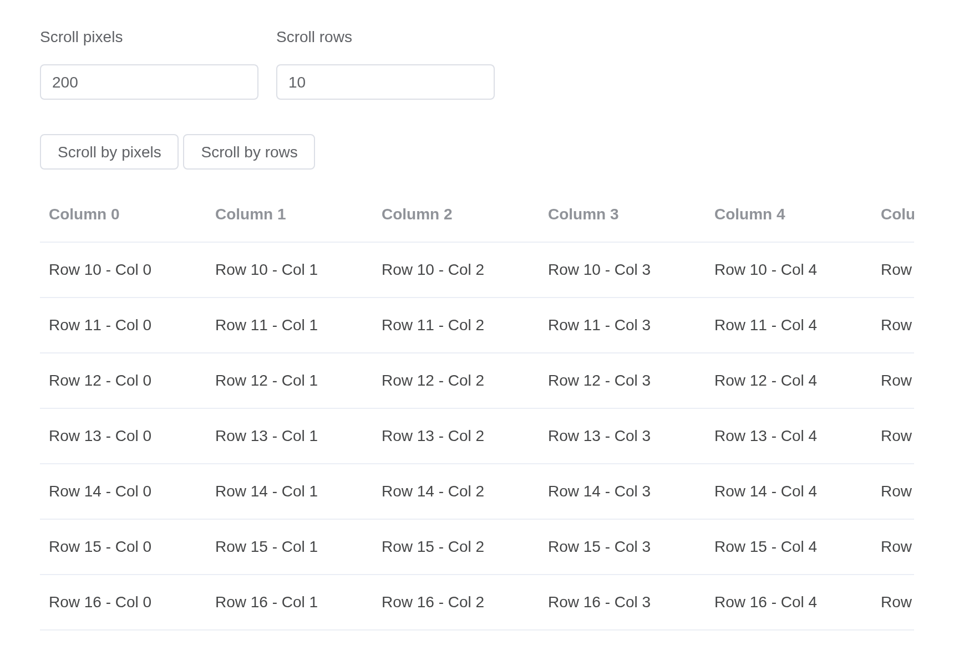954x656 pixels.
Task: Click cell Row 16 - Col 1
Action: click(290, 602)
